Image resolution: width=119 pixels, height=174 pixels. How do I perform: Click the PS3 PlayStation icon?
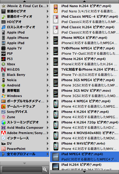(x=3, y=59)
